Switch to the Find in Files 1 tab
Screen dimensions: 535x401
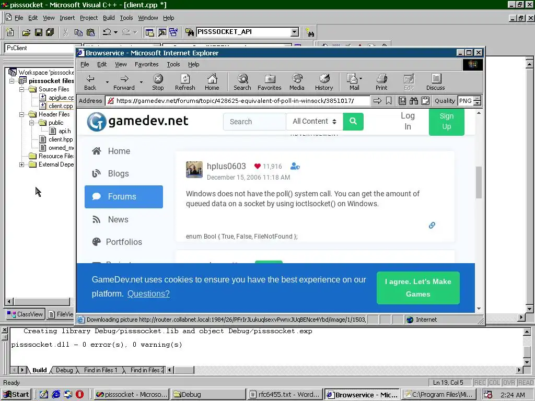[x=100, y=370]
